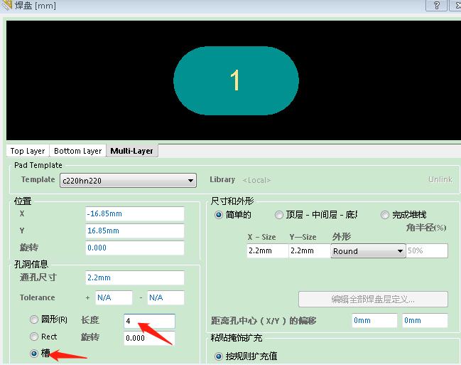Viewport: 461px width, 365px height.
Task: Switch to the Top Layer tab
Action: tap(28, 151)
